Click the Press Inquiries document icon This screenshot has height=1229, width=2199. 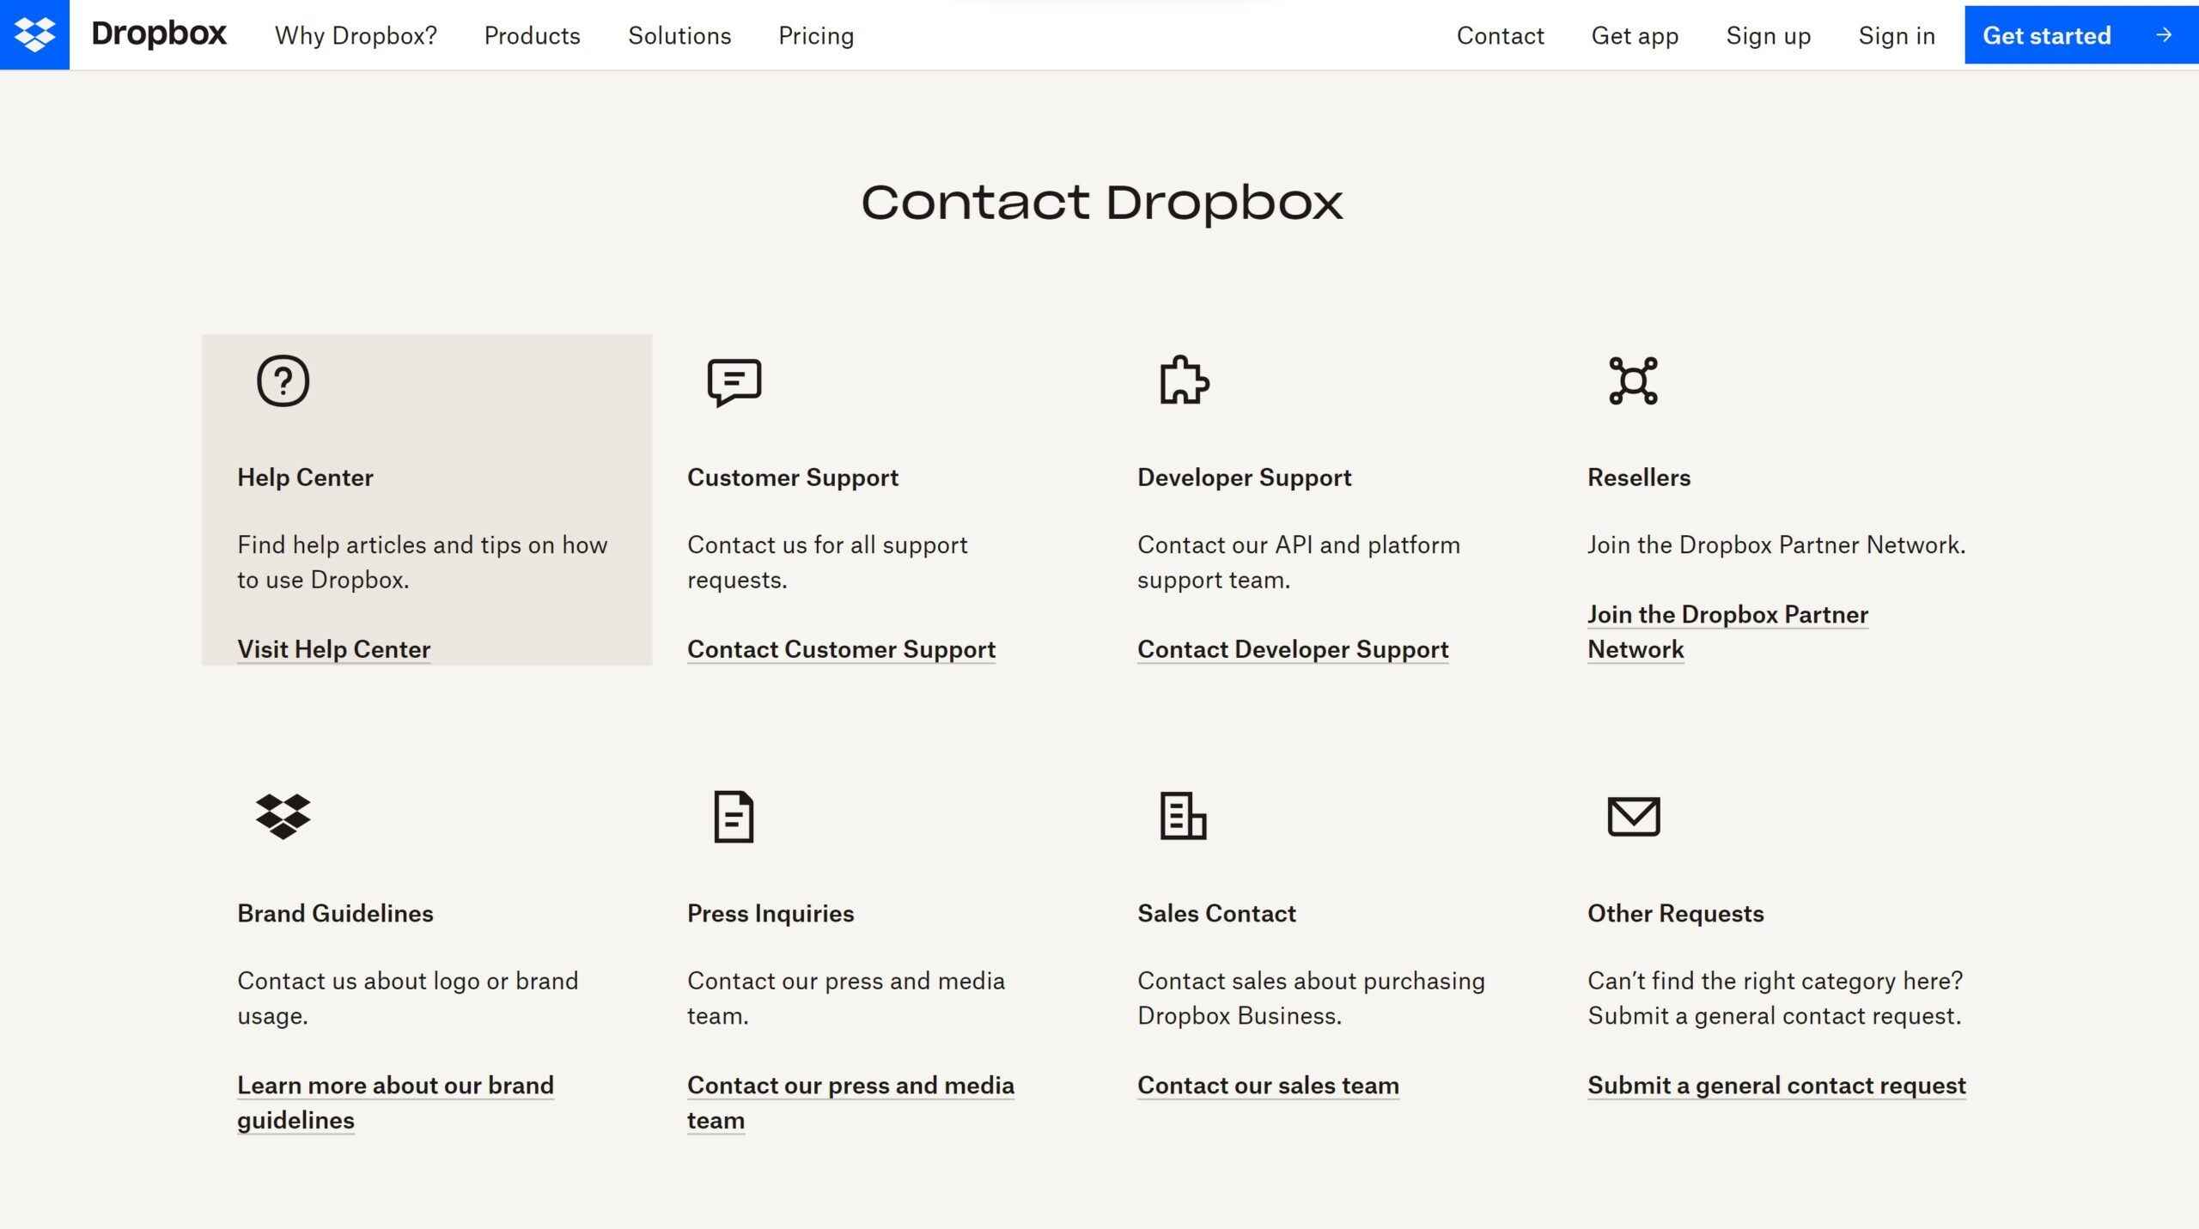[x=731, y=817]
